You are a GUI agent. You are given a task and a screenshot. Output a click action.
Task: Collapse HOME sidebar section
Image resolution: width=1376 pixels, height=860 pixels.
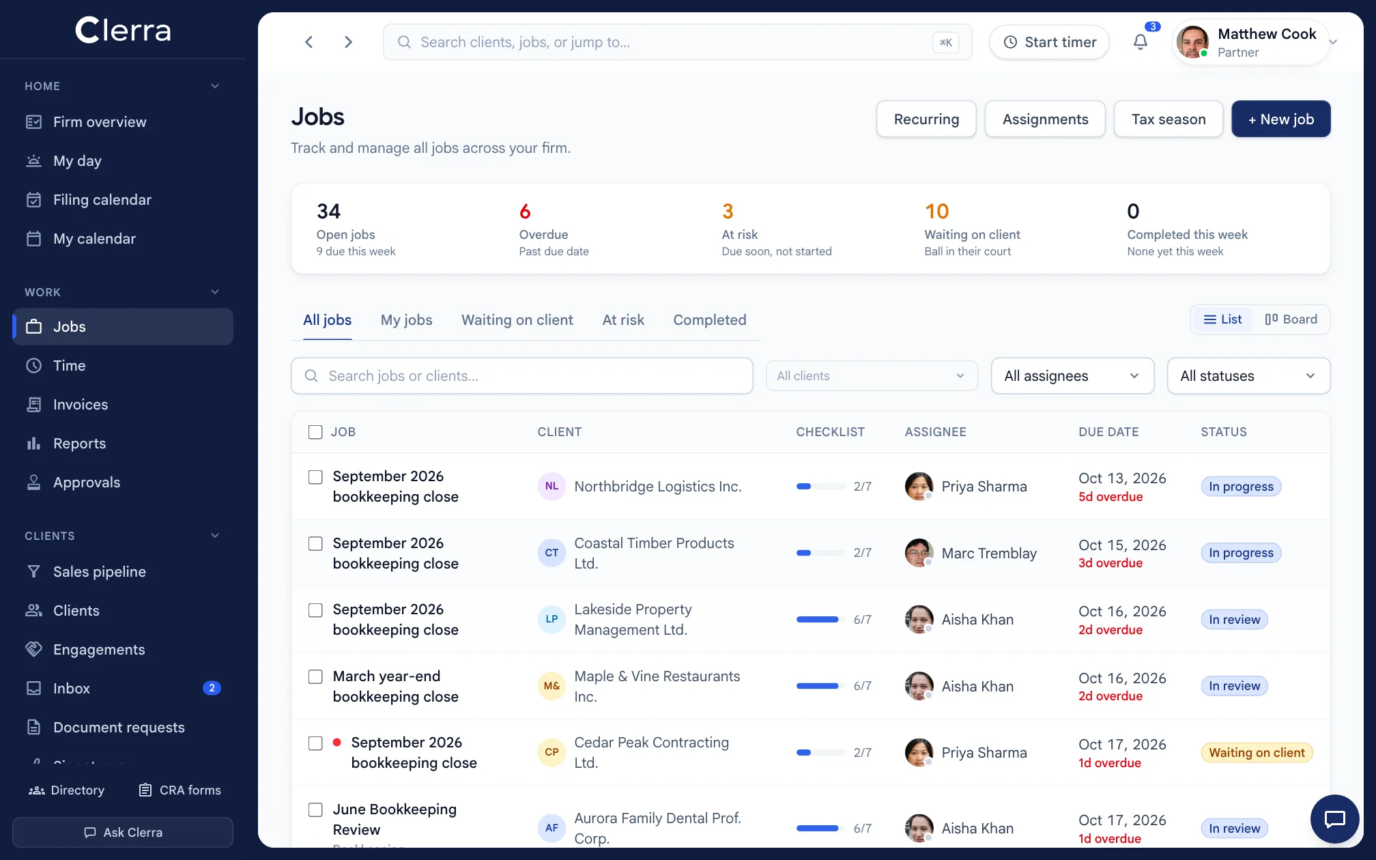215,86
